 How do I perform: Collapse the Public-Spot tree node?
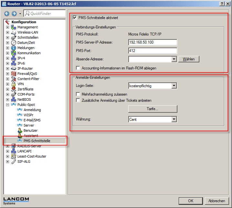[x=7, y=105]
